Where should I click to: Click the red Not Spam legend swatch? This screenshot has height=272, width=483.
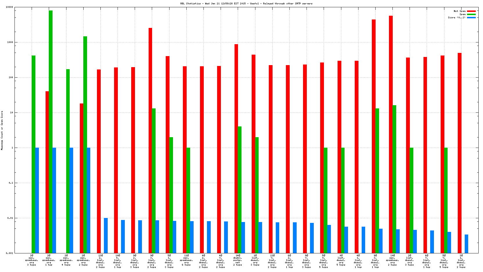point(471,11)
